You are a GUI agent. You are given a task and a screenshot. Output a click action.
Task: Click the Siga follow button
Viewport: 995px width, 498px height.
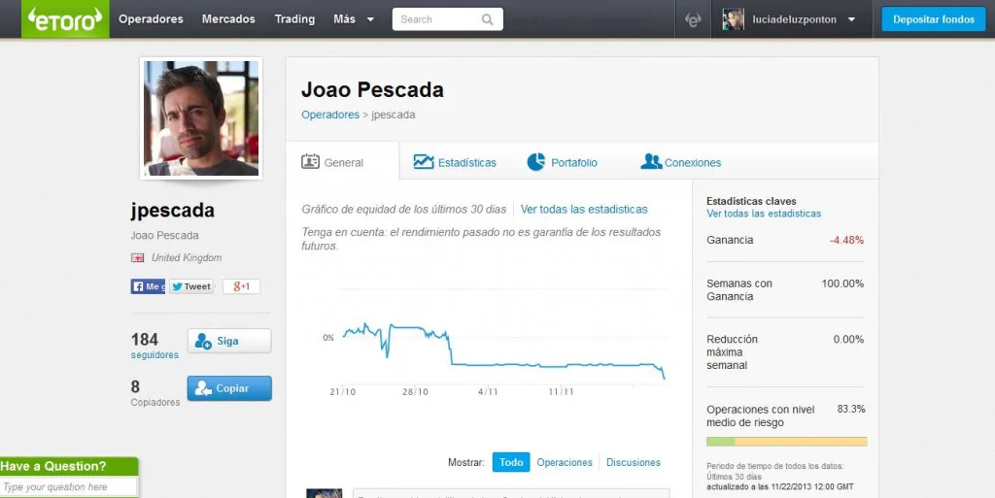pyautogui.click(x=229, y=341)
